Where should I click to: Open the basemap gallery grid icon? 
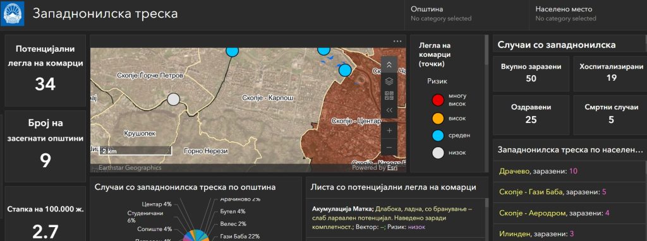[389, 96]
